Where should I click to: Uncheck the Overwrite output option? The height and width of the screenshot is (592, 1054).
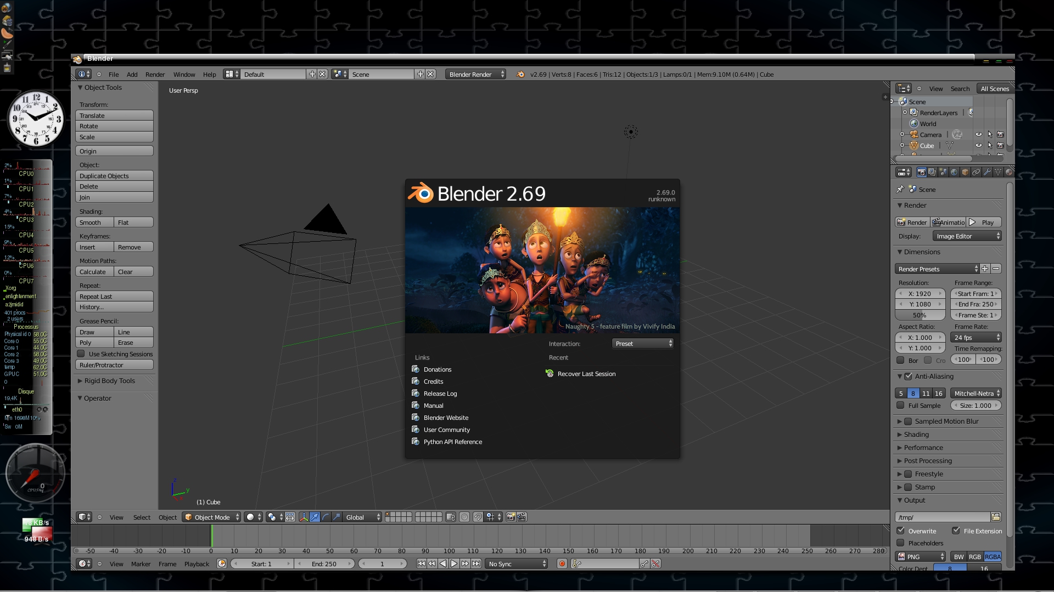click(901, 531)
